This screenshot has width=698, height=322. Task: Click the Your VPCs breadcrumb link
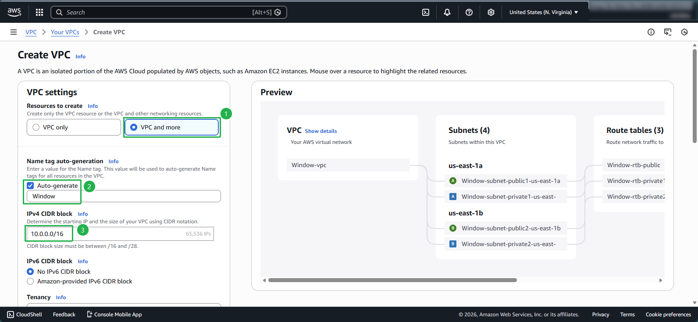65,32
